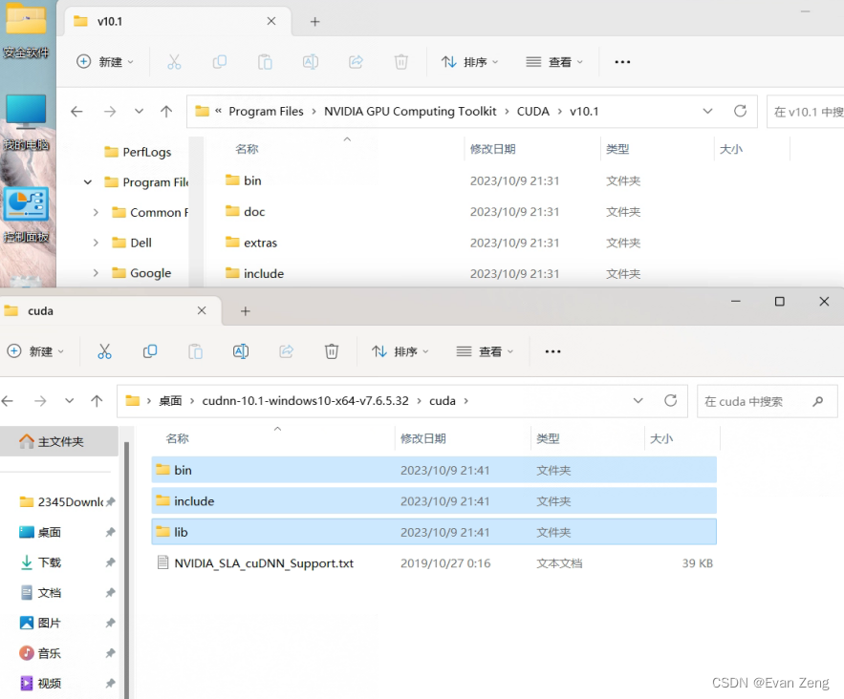This screenshot has height=699, width=844.
Task: Click NVIDIA GPU Computing Toolkit breadcrumb
Action: click(410, 112)
